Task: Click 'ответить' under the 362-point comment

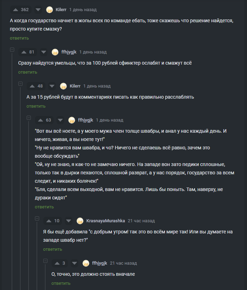Action: point(19,38)
